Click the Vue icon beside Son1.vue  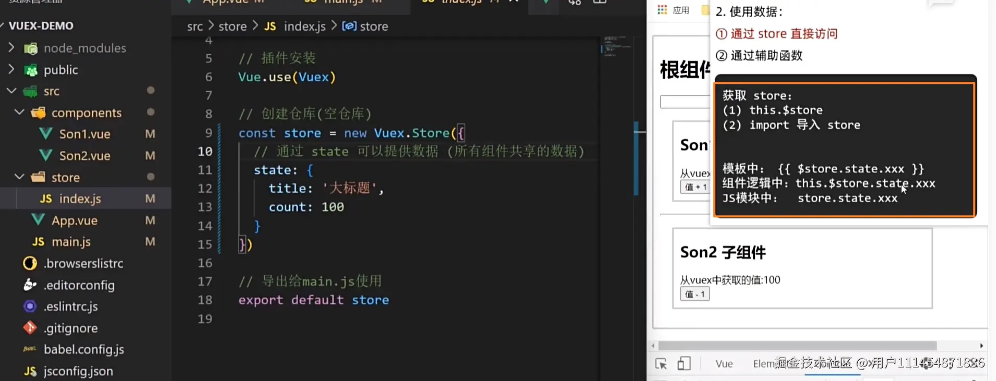(x=46, y=134)
